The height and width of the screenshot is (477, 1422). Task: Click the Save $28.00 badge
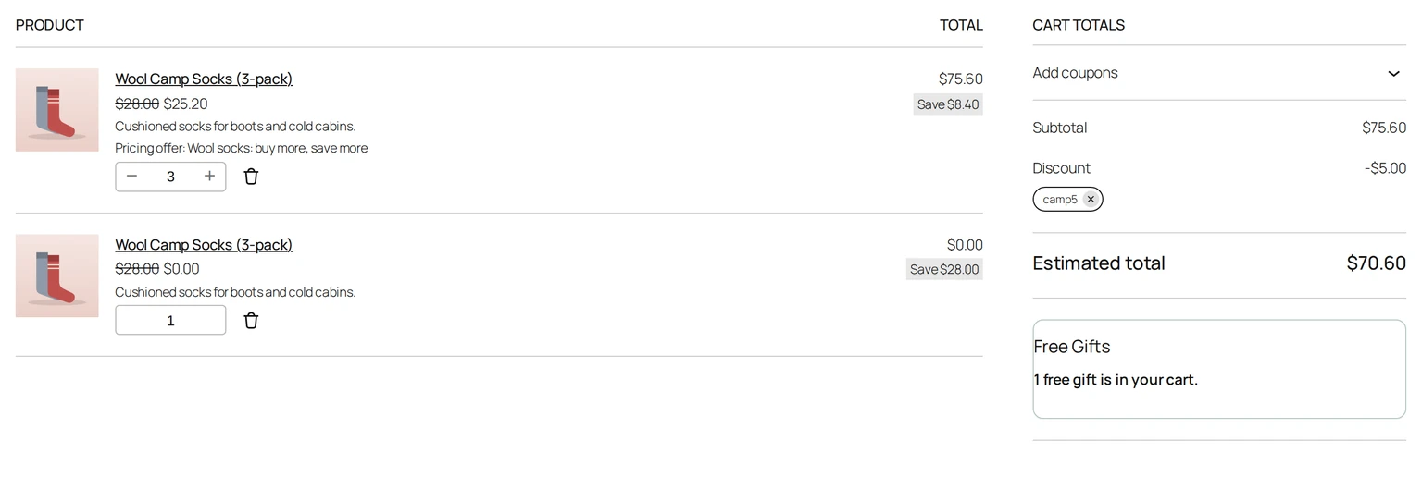point(944,269)
